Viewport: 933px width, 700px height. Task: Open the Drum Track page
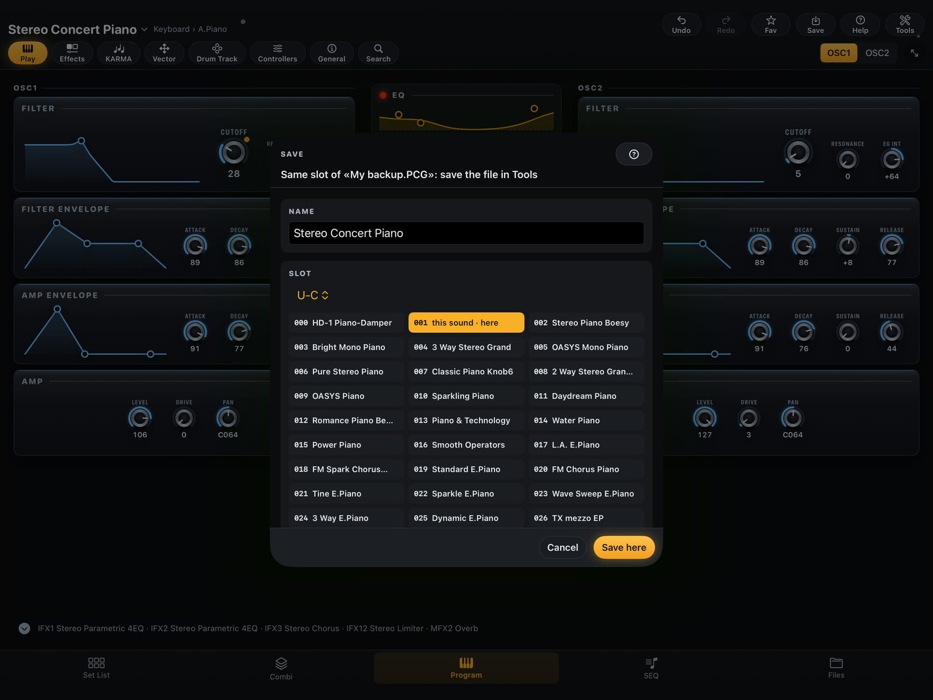click(x=217, y=53)
